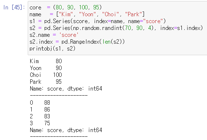Image resolution: width=207 pixels, height=140 pixels.
Task: Click the In [45] cell prompt
Action: click(x=14, y=7)
